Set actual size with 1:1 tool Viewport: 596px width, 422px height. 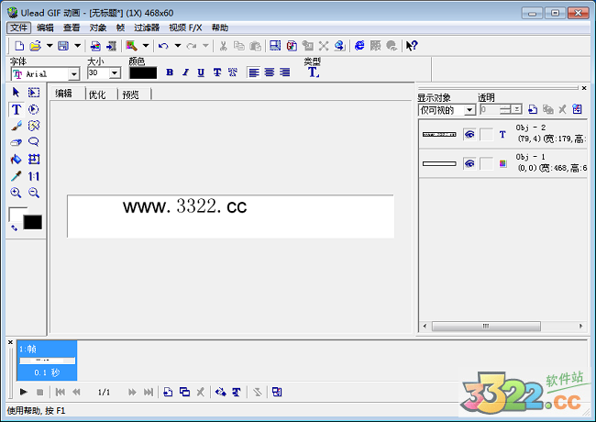pos(34,176)
